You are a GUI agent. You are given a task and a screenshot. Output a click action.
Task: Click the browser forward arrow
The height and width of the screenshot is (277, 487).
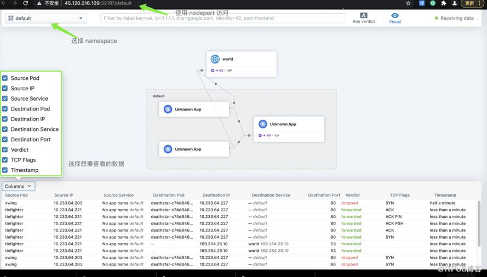[x=15, y=3]
